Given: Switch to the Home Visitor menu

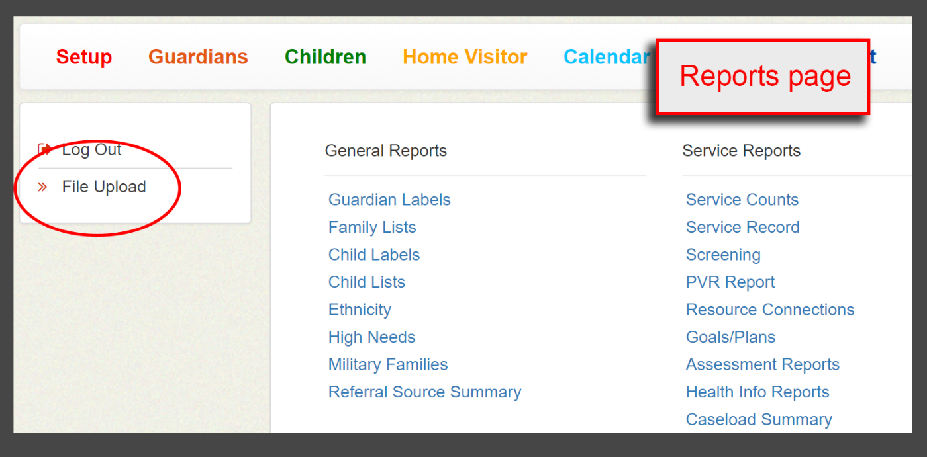Looking at the screenshot, I should tap(465, 57).
